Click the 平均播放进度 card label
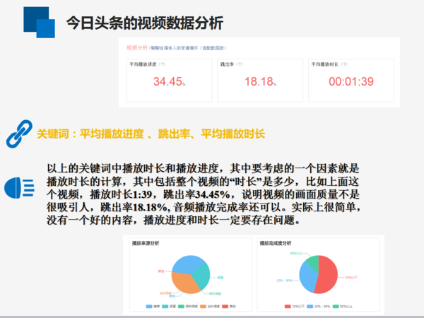 click(143, 64)
